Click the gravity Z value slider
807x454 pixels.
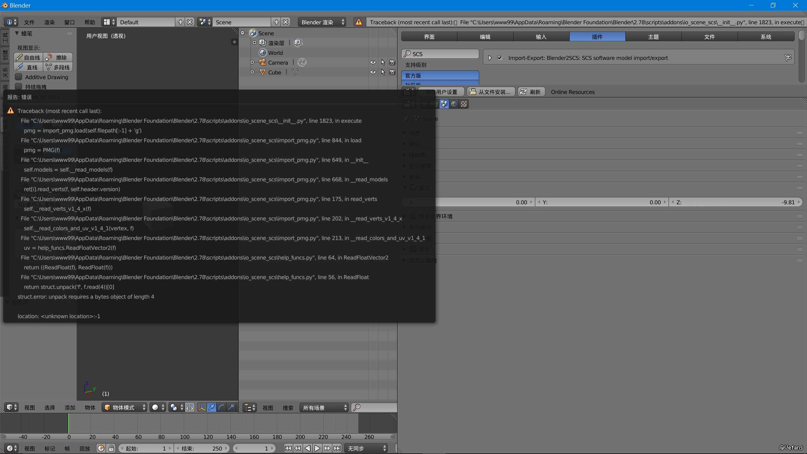click(736, 202)
